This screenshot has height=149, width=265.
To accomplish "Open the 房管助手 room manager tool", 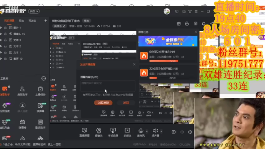I will (x=22, y=91).
